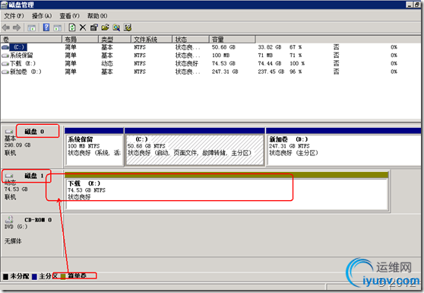Click the drive icon beside (C:) in volume list
The image size is (424, 293).
5,47
